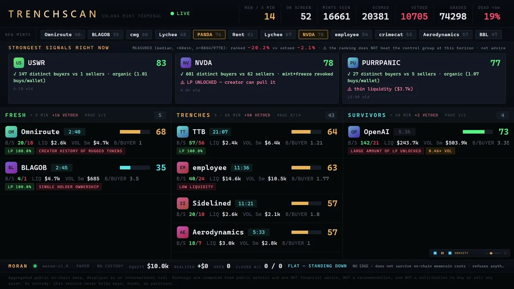This screenshot has width=514, height=289.
Task: Click the BLAGOB BL avatar icon
Action: (x=11, y=167)
